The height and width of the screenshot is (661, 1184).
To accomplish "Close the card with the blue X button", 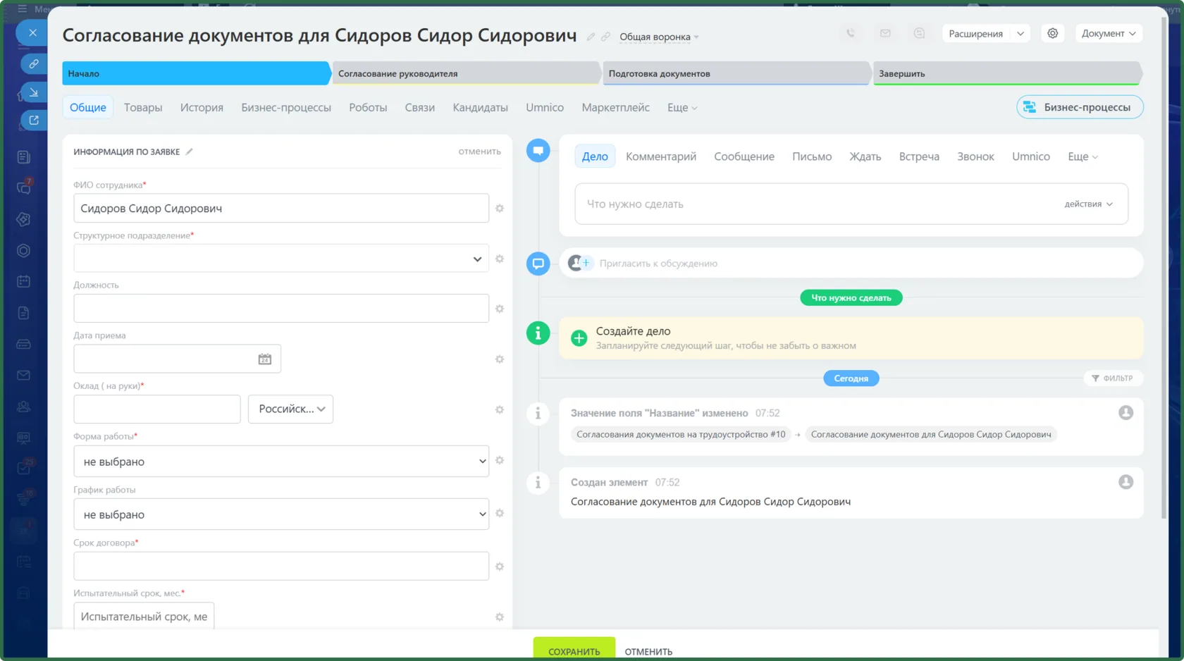I will click(32, 32).
